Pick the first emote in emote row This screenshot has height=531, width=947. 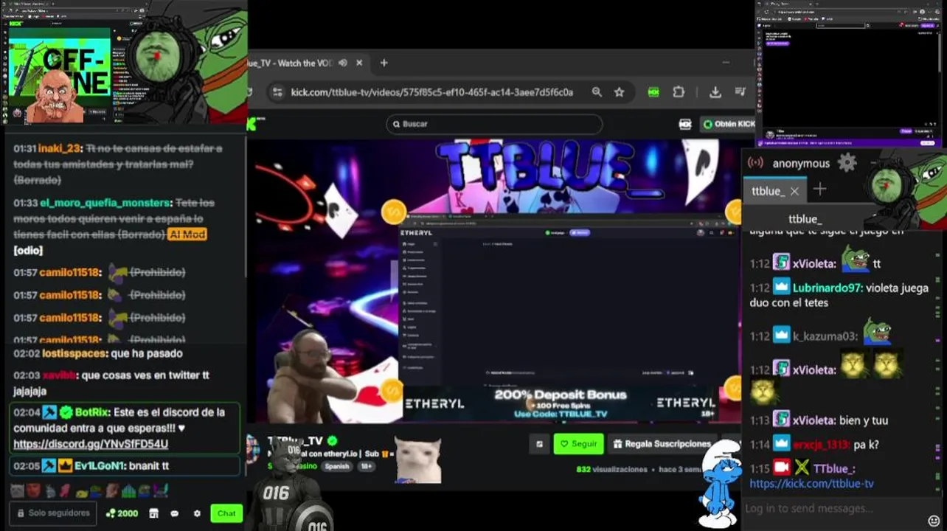point(16,490)
